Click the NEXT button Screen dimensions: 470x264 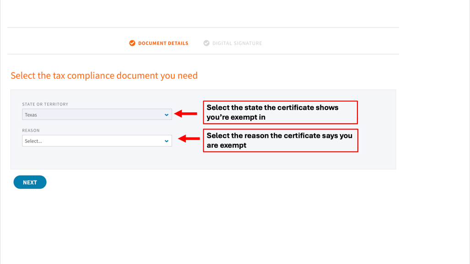click(x=30, y=182)
